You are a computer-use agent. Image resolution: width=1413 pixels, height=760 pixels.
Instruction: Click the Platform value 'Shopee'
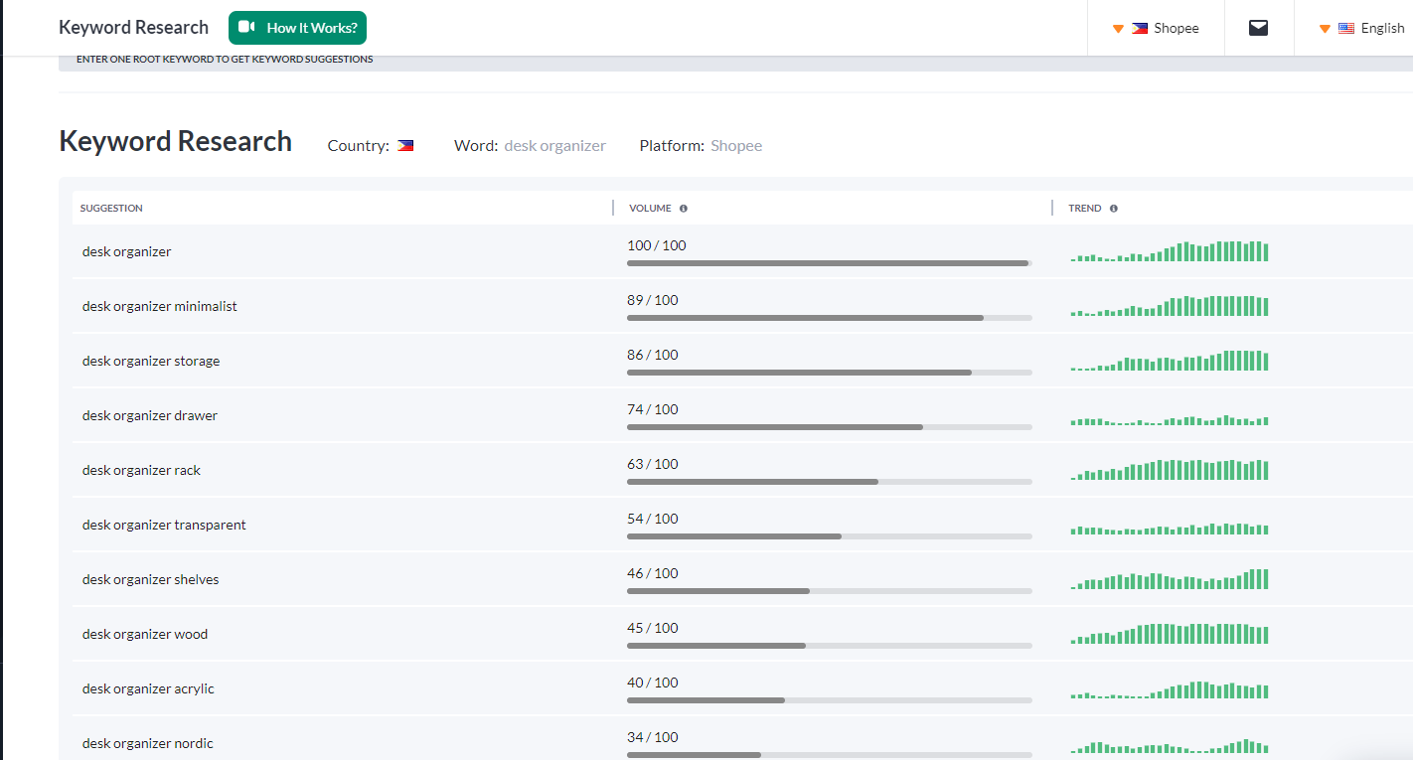tap(736, 145)
